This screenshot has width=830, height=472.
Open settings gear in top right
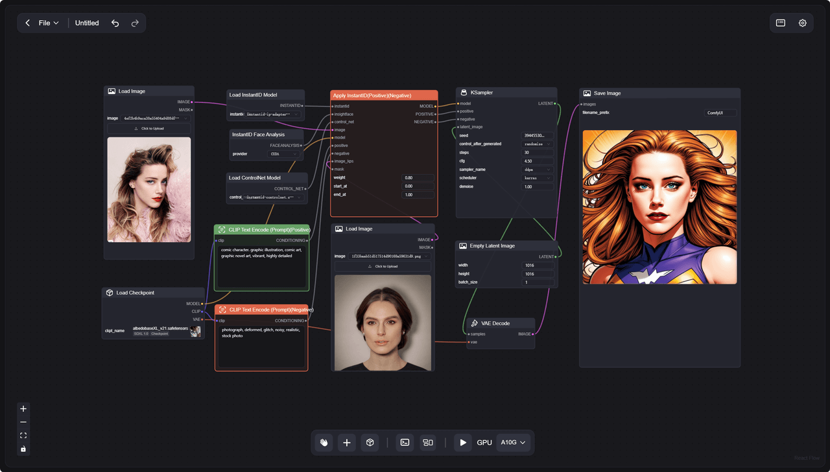(803, 23)
